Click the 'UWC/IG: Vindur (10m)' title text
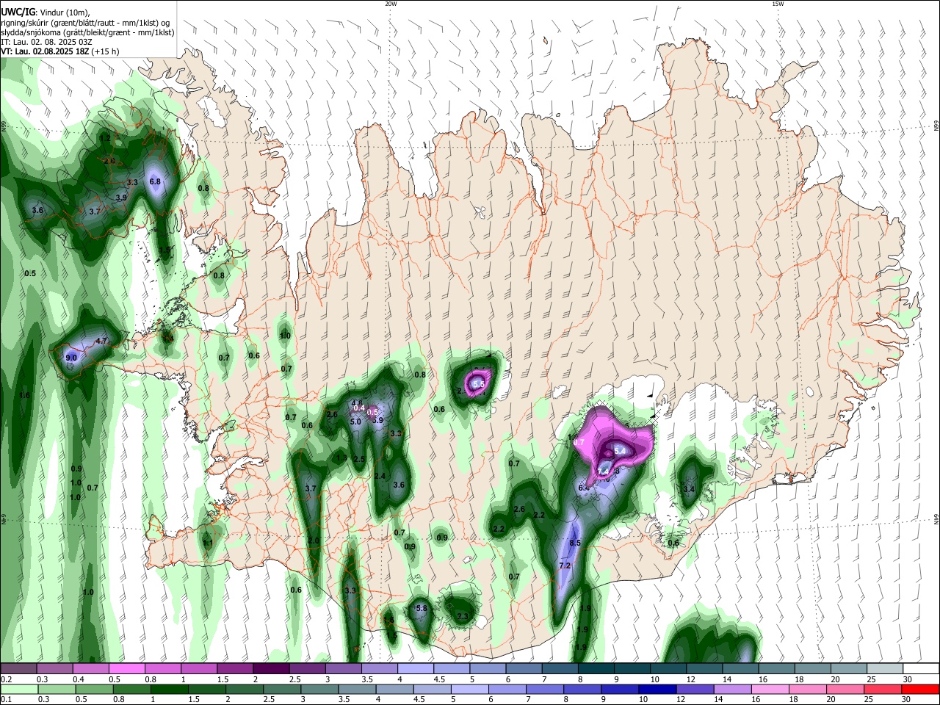Viewport: 940px width, 705px height. [46, 12]
